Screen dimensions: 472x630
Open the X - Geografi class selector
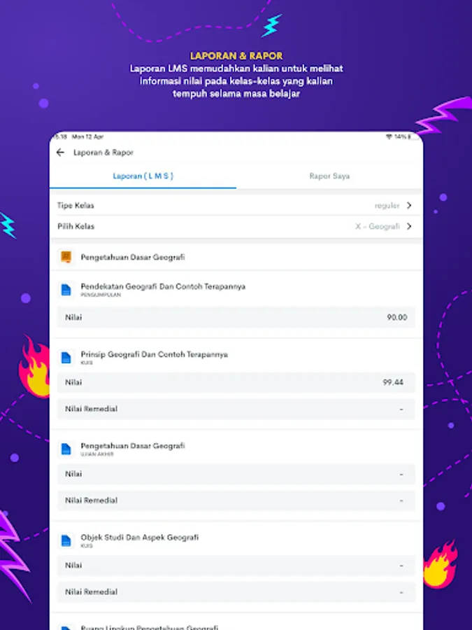click(x=378, y=226)
